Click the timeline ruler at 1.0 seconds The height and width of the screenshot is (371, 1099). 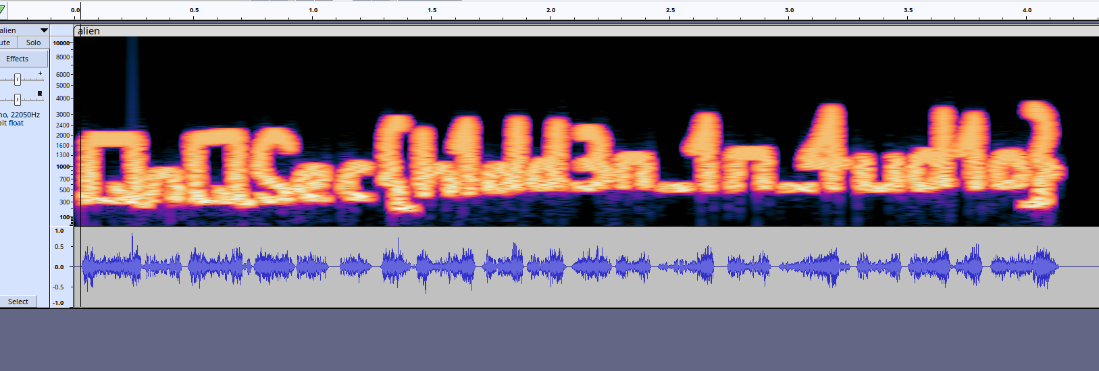[x=313, y=11]
